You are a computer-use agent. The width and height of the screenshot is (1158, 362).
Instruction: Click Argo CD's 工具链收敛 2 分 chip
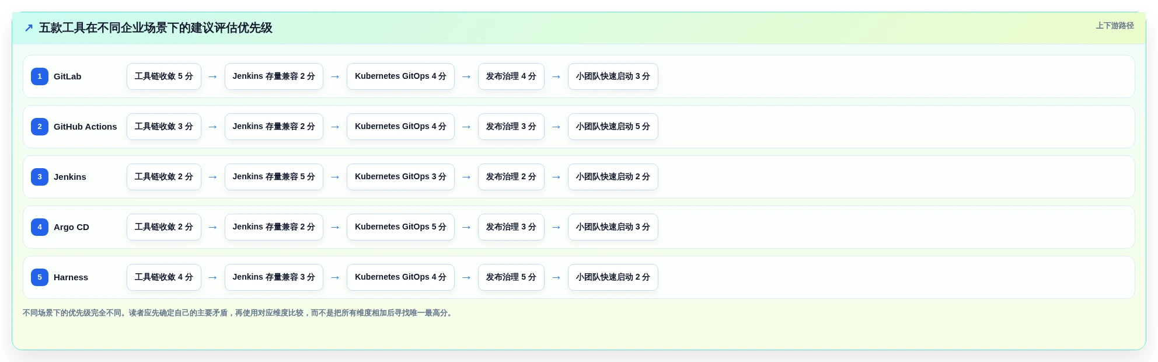[x=164, y=227]
